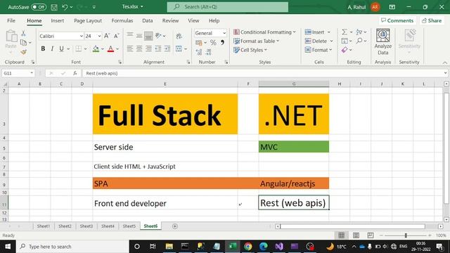Toggle Align Left
450x253 pixels.
click(x=130, y=48)
